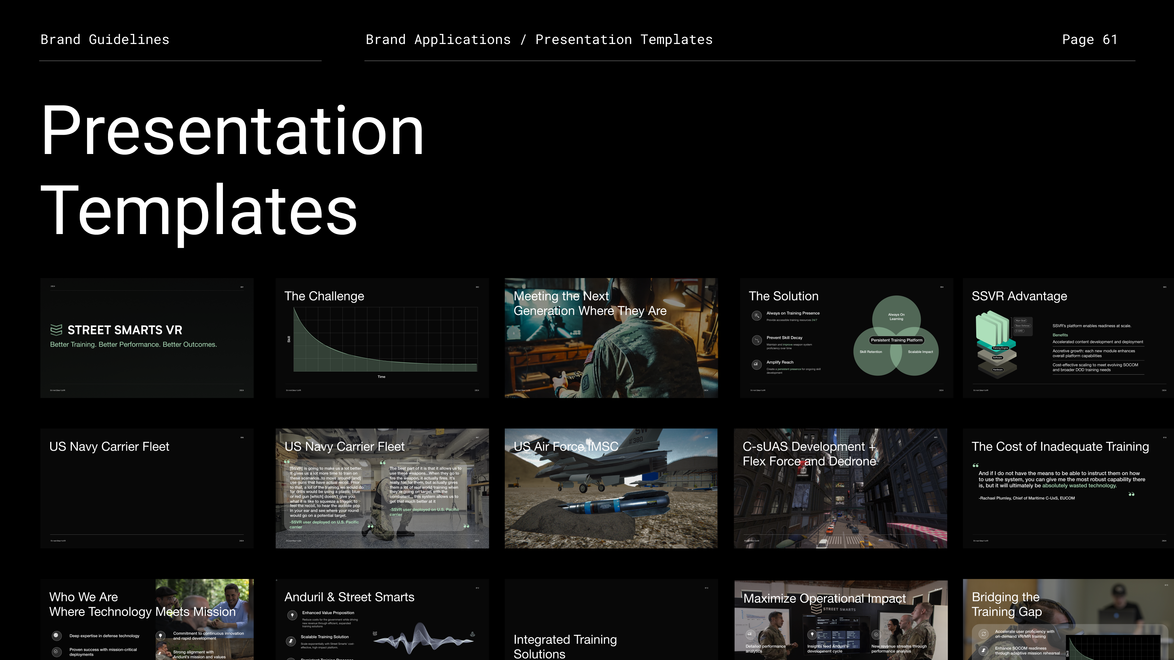Click the Amplify Reach bar chart icon
1174x660 pixels.
coord(757,365)
